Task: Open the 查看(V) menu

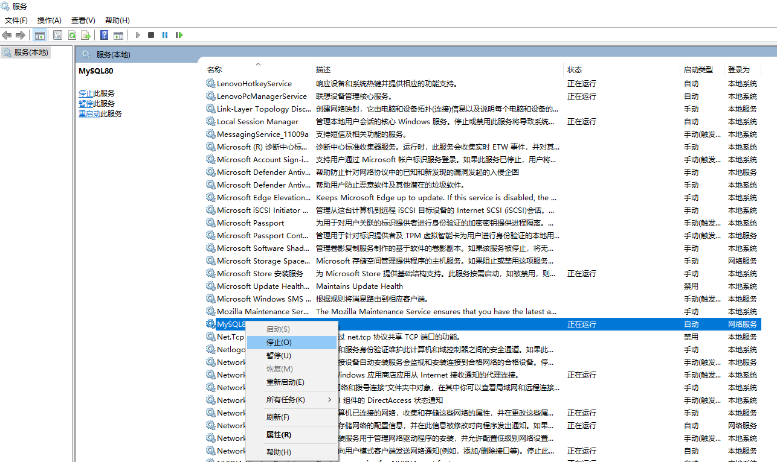Action: [x=83, y=20]
